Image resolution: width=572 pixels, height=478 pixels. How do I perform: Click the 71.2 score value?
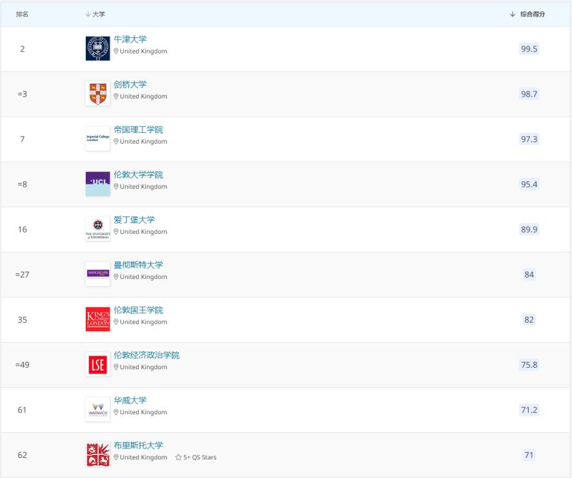pos(529,410)
